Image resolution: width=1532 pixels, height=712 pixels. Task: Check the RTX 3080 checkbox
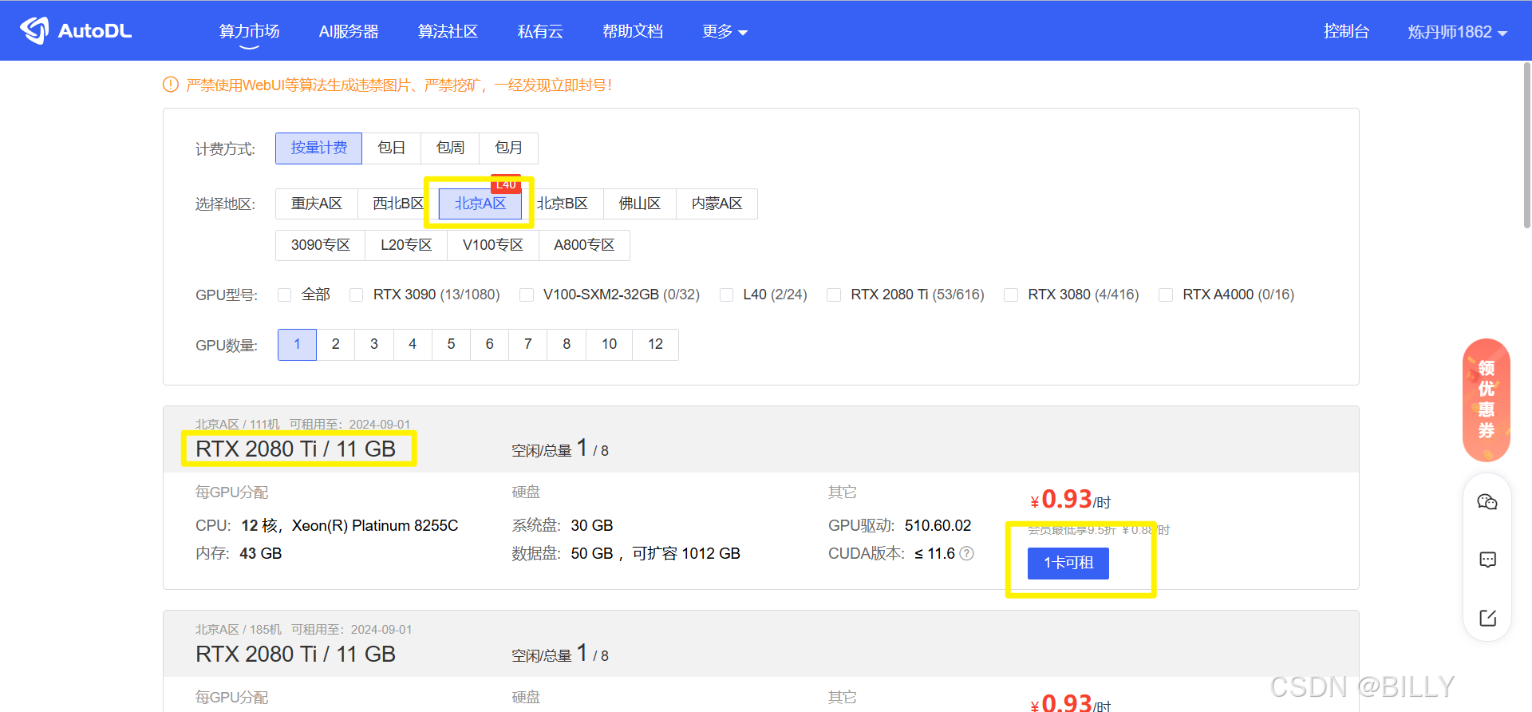[x=1011, y=295]
